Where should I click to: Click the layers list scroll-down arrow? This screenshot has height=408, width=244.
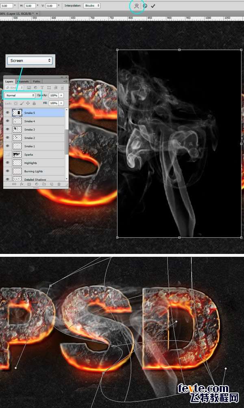pyautogui.click(x=67, y=179)
